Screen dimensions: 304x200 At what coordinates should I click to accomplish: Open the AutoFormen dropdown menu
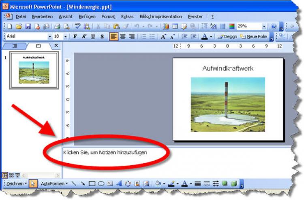pyautogui.click(x=54, y=183)
